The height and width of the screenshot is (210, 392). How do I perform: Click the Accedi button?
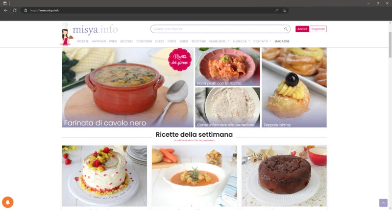tap(302, 29)
